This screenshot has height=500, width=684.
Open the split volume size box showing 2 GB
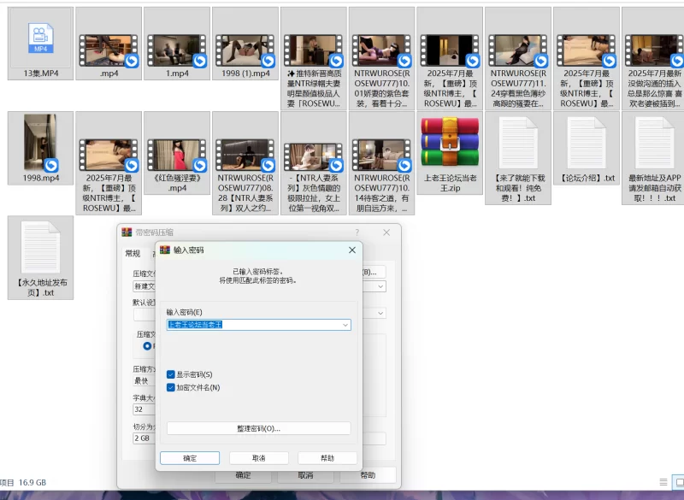[x=144, y=438]
